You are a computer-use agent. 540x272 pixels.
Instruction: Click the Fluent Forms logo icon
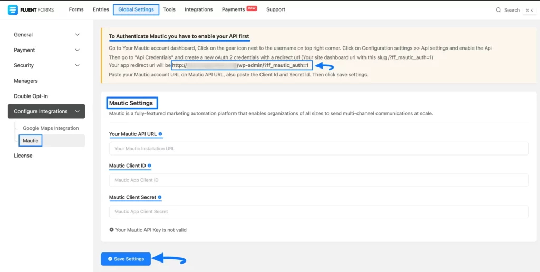[x=13, y=10]
